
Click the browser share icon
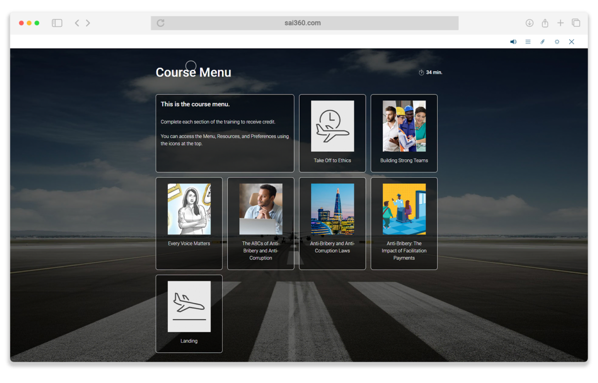[x=544, y=22]
